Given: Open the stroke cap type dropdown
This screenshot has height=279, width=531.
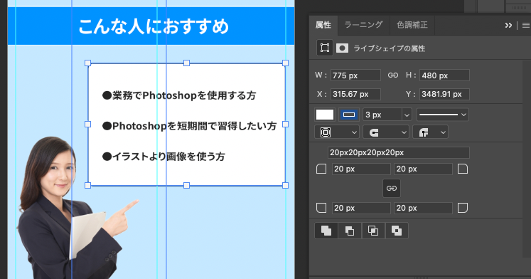Looking at the screenshot, I should click(x=386, y=132).
